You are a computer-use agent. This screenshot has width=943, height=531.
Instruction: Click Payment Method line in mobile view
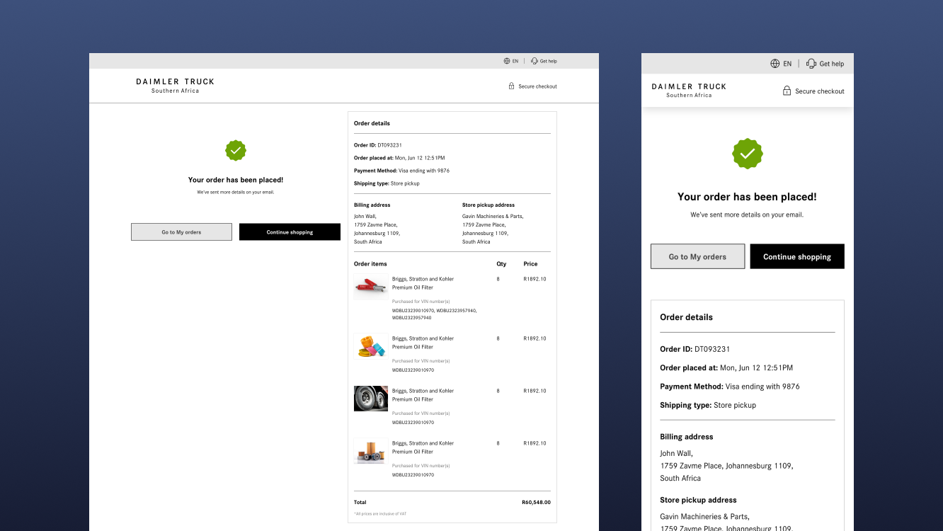(730, 387)
